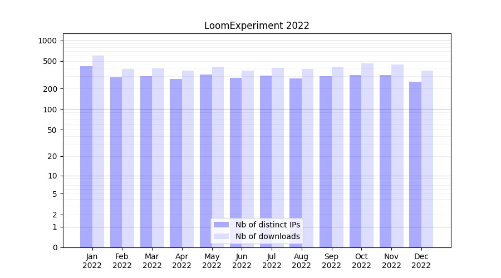Pick the Jul 2022 downloads bar

278,157
